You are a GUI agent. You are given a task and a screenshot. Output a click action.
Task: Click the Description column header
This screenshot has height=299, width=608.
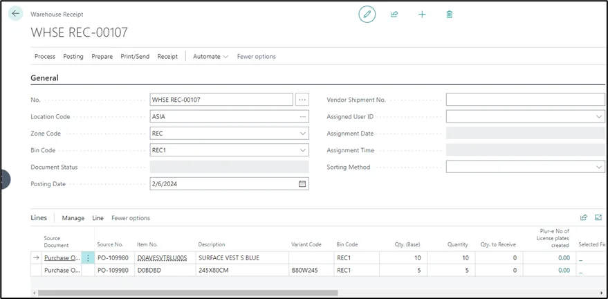[212, 245]
